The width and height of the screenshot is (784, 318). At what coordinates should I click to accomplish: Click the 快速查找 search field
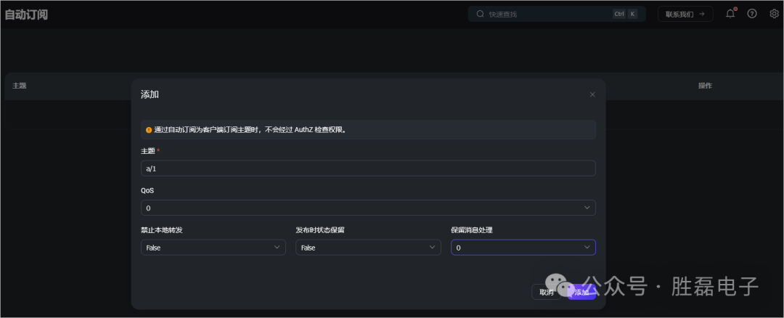click(x=557, y=14)
